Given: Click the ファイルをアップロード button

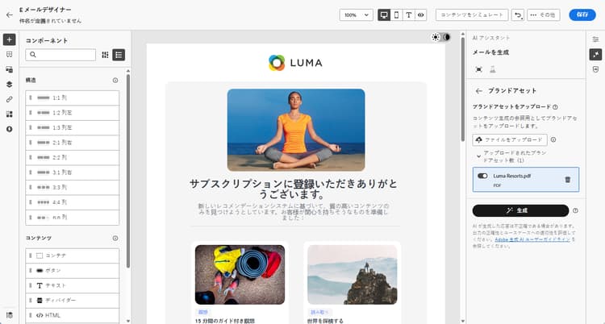Looking at the screenshot, I should pos(510,139).
